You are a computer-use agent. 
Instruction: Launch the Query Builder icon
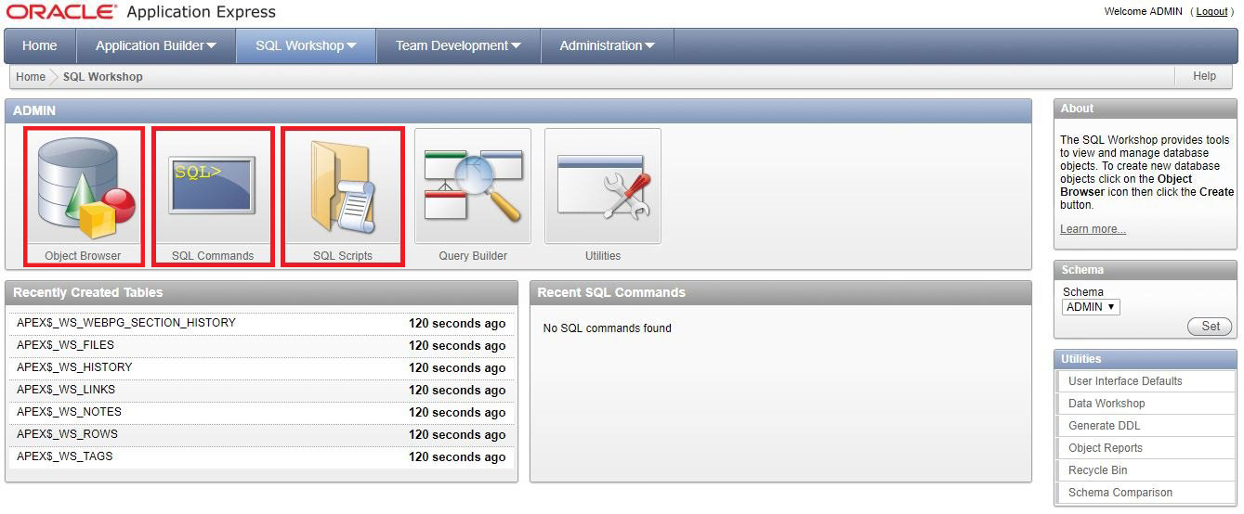[x=473, y=186]
